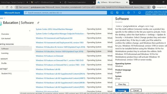Click the Microsoft Azure logo text

coord(12,13)
